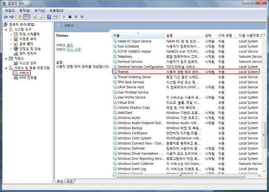Click the action pane toolbar icon
This screenshot has height=192, width=269.
pos(55,17)
